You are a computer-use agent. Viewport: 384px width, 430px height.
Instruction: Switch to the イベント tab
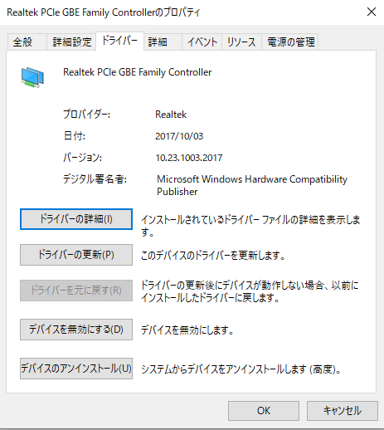[202, 42]
